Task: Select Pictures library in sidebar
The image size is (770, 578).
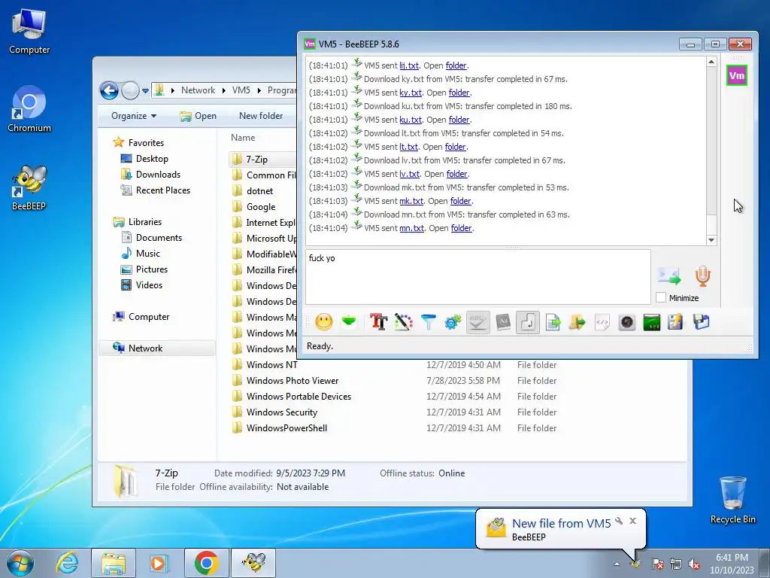Action: click(x=152, y=269)
